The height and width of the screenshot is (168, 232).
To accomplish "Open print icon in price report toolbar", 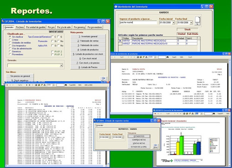I will (x=36, y=85).
